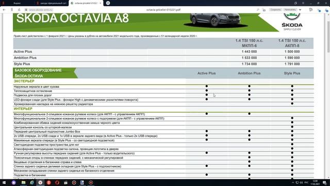This screenshot has width=330, height=186.
Task: Click the 1 500 000 Active Plus АКПП price
Action: tap(292, 52)
